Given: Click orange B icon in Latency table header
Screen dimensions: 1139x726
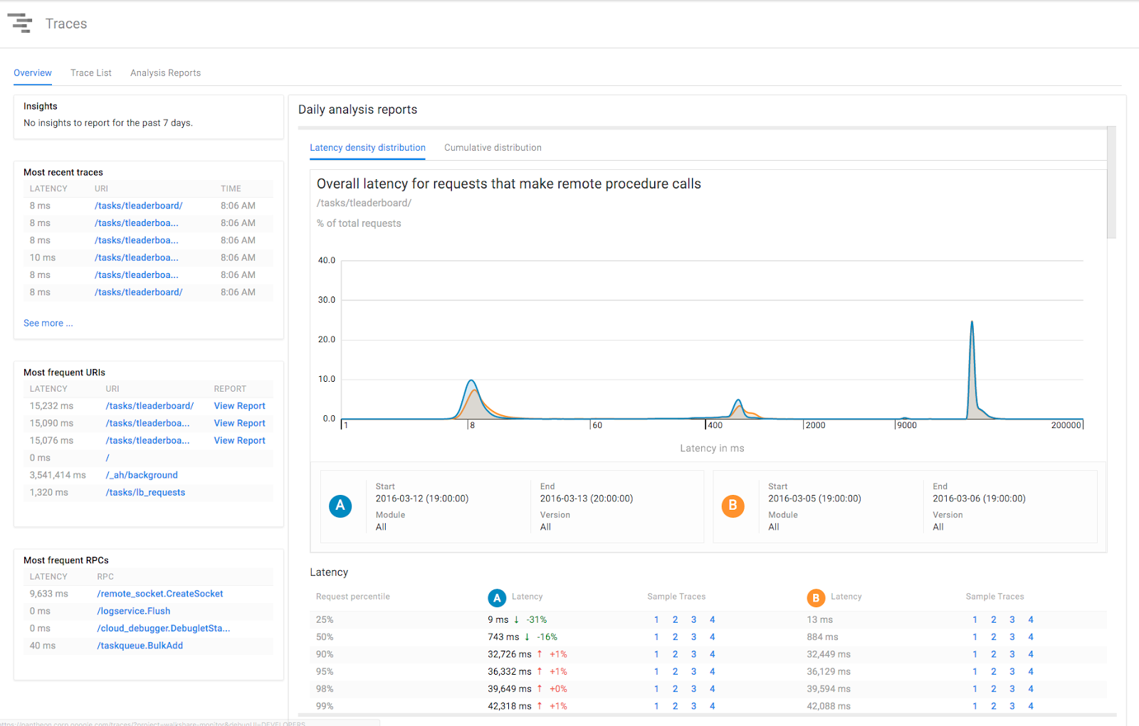Looking at the screenshot, I should click(x=816, y=597).
